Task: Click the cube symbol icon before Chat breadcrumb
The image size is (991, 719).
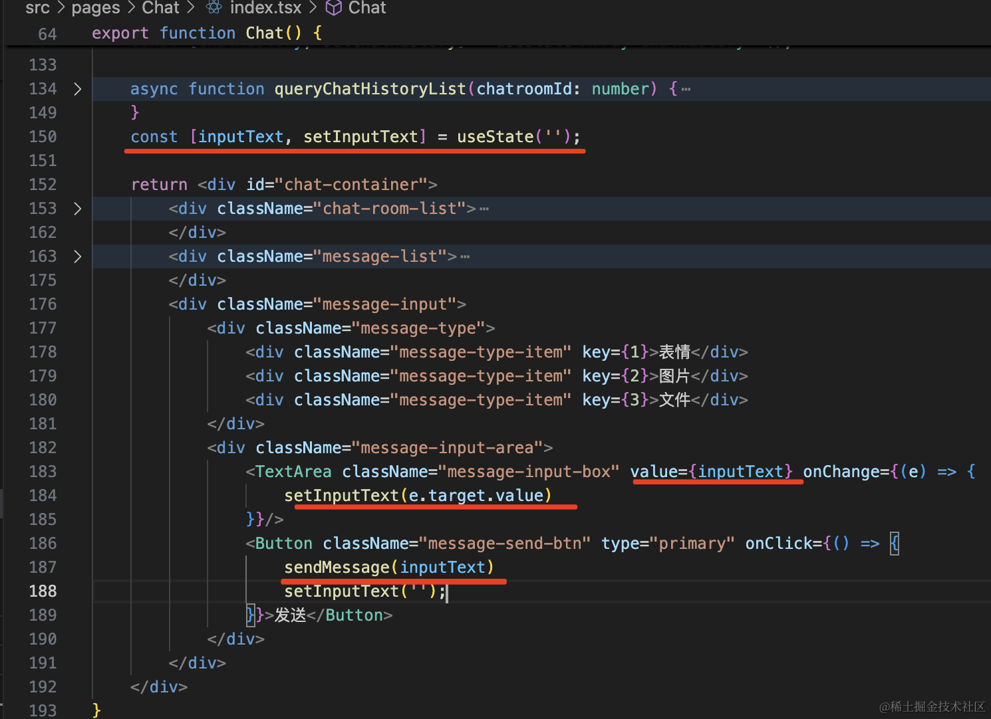Action: click(333, 7)
